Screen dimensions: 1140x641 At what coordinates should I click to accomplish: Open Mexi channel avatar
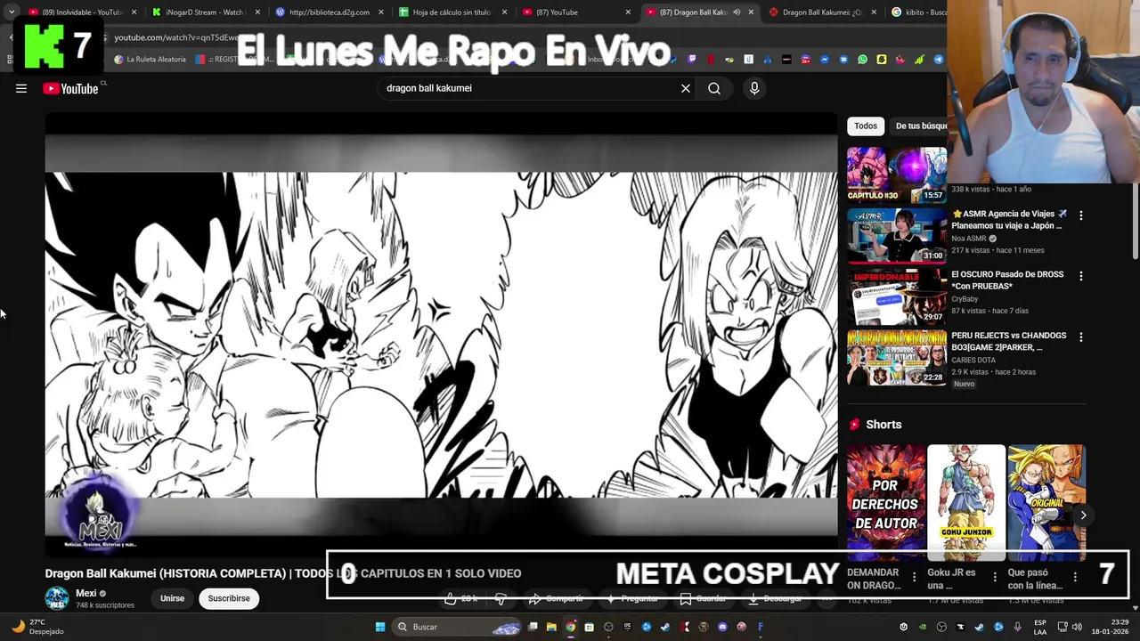57,598
